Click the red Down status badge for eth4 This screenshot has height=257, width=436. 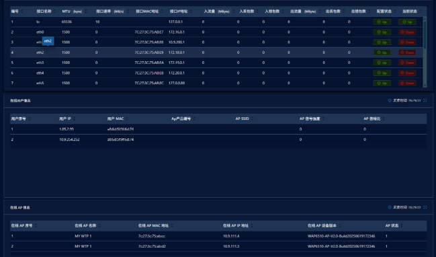[x=407, y=73]
